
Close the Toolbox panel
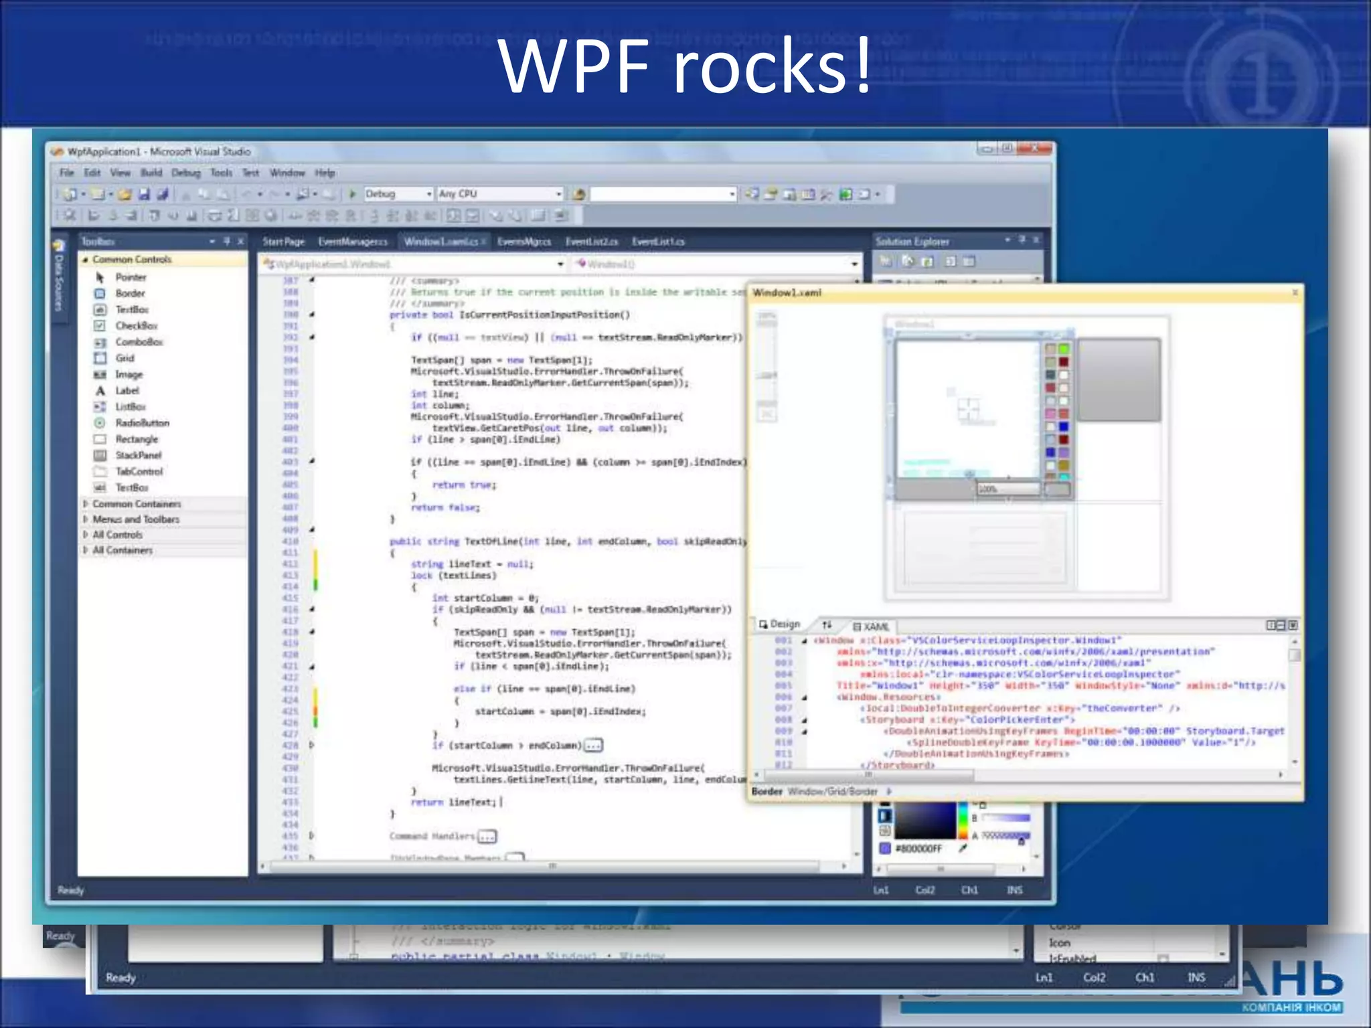click(x=241, y=241)
